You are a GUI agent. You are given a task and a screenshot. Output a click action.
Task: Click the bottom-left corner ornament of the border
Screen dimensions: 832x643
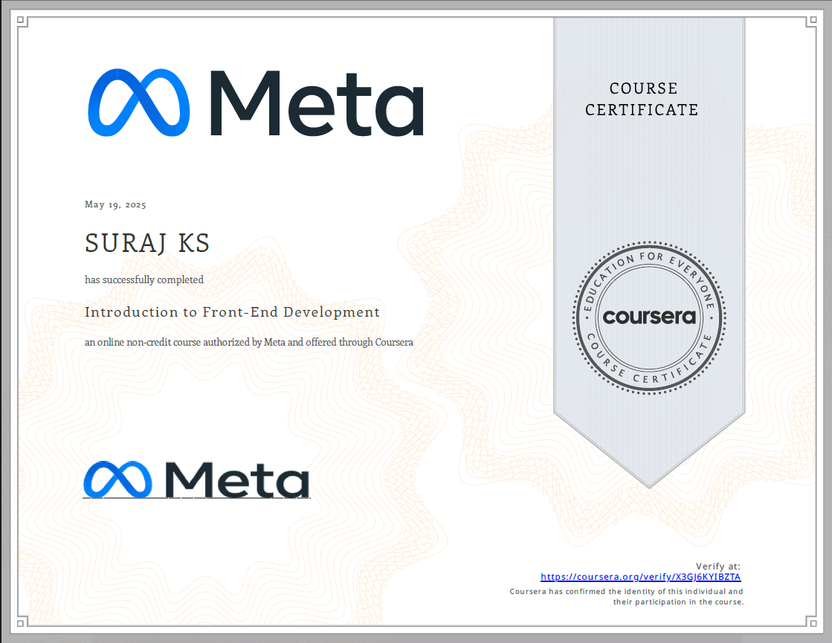(x=22, y=621)
